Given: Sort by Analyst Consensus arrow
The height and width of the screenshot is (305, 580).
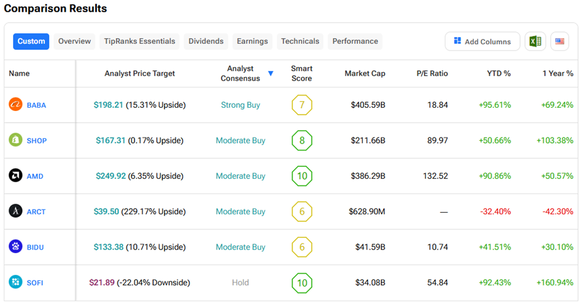Looking at the screenshot, I should (x=270, y=74).
